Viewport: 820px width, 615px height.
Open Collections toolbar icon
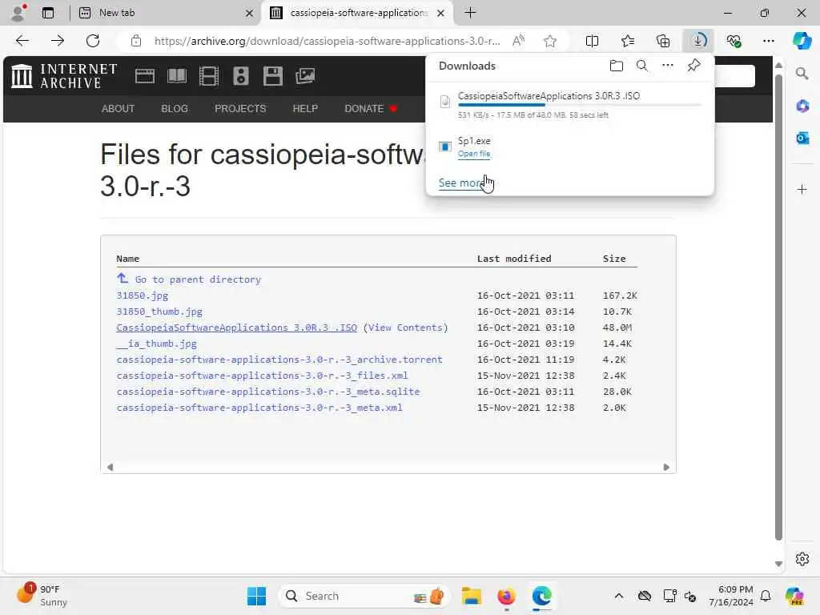pos(662,41)
